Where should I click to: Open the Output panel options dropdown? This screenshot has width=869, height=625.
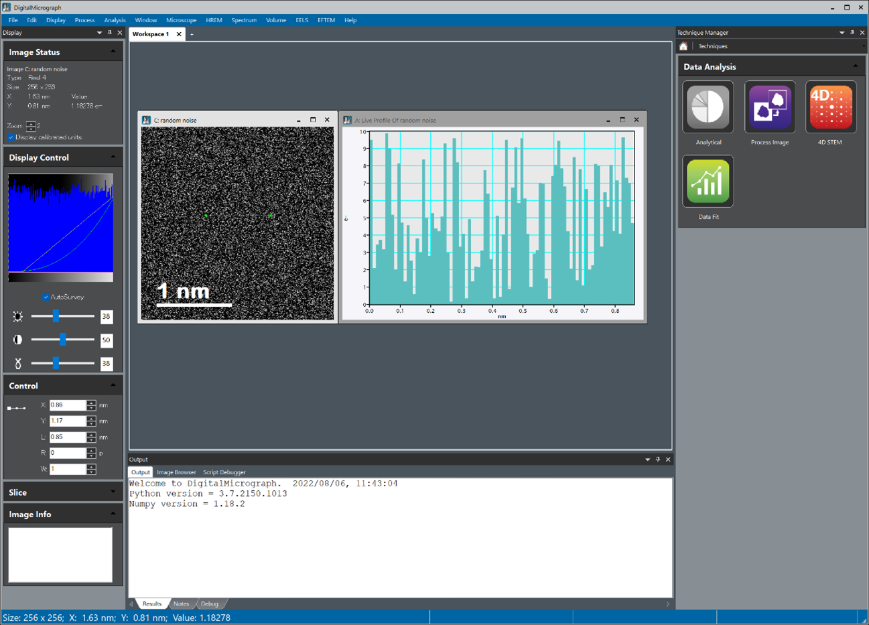(647, 460)
